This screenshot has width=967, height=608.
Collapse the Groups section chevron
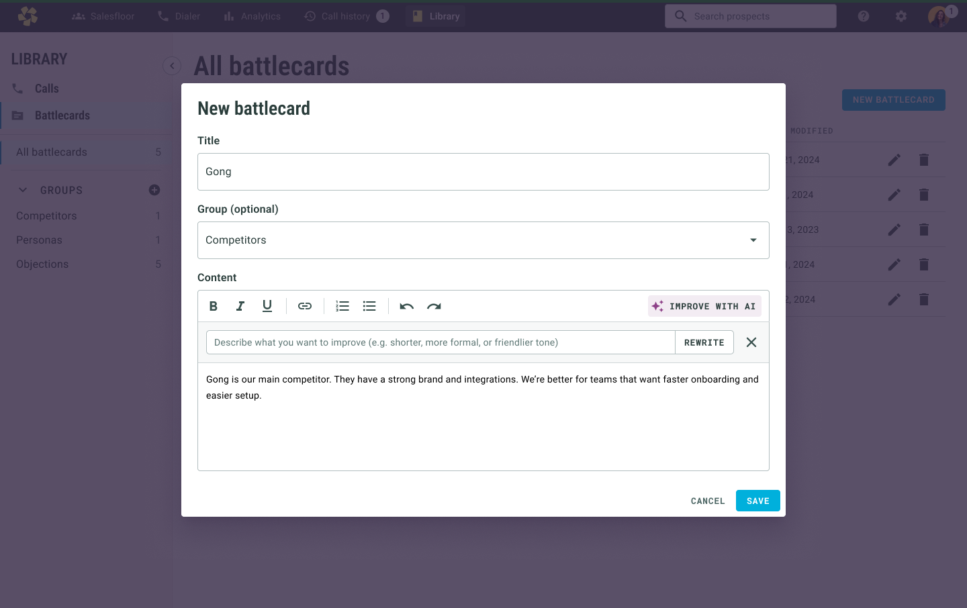[x=23, y=190]
